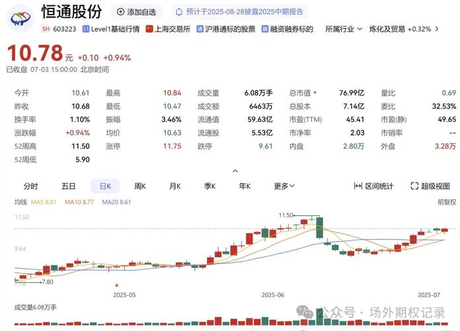Open the 融资融券标的 tag
The height and width of the screenshot is (331, 460).
point(287,29)
